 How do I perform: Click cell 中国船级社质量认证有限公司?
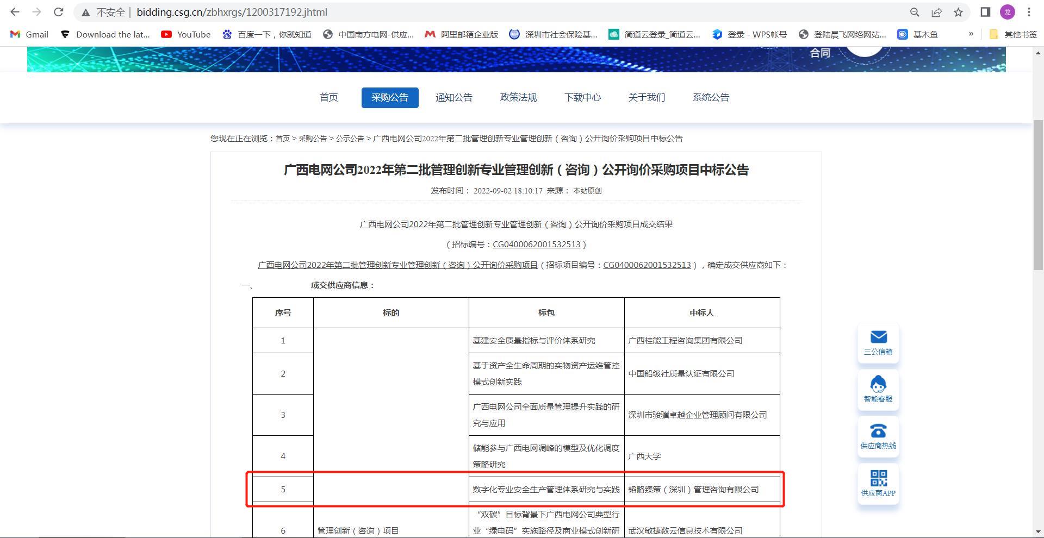tap(702, 374)
